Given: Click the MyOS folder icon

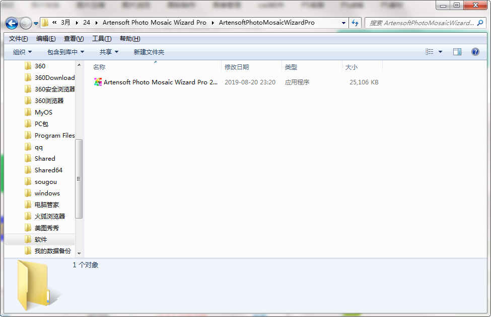Looking at the screenshot, I should (x=28, y=112).
